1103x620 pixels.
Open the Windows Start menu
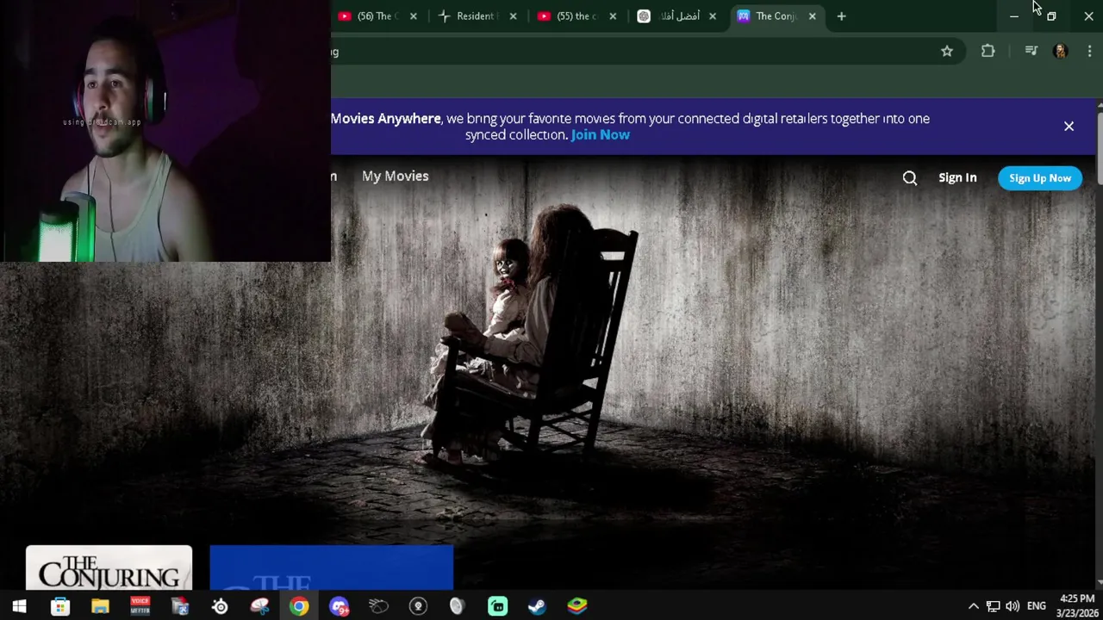(19, 606)
